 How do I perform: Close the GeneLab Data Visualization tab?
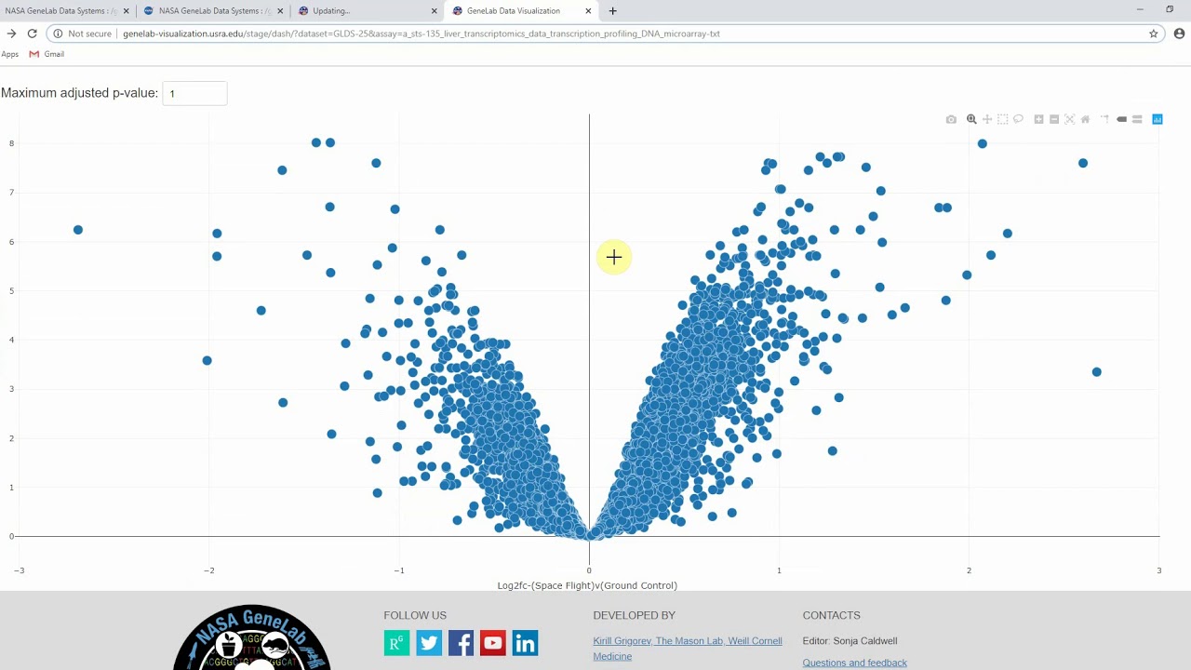click(x=588, y=11)
